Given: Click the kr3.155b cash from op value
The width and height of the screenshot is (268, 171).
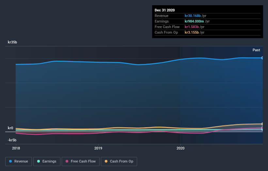Looking at the screenshot, I should [x=192, y=32].
